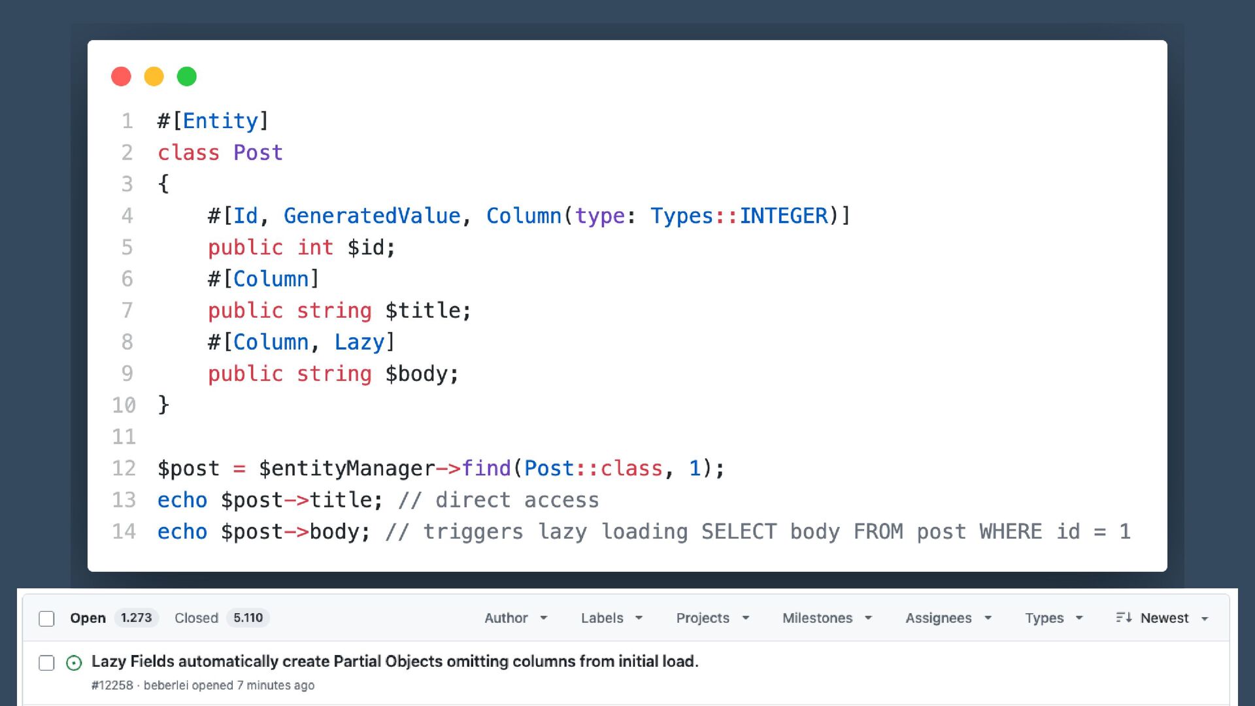1255x706 pixels.
Task: Switch to the Closed issues tab
Action: point(196,618)
